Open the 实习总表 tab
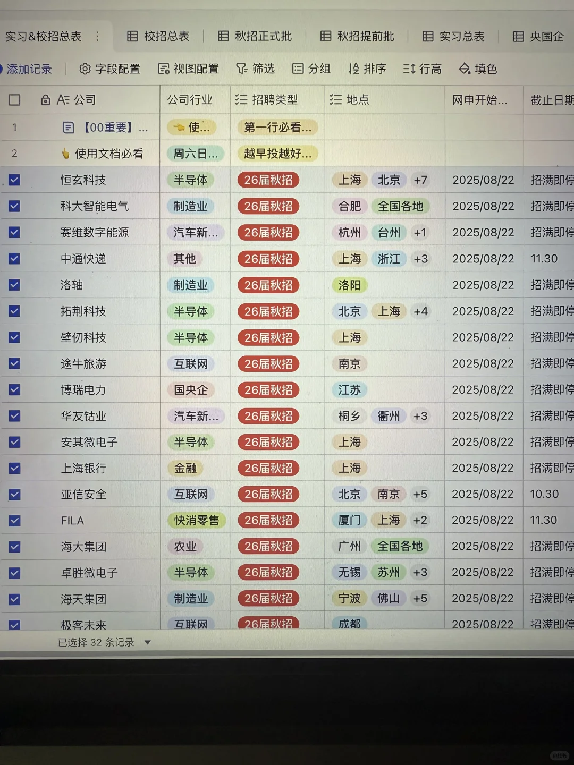Image resolution: width=574 pixels, height=765 pixels. point(454,36)
